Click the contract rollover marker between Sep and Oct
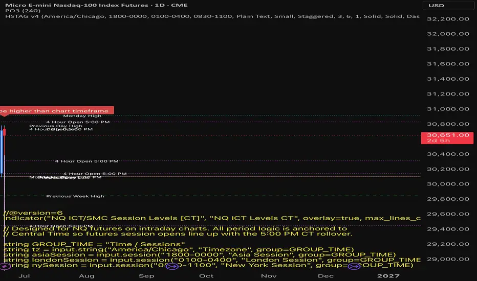The height and width of the screenshot is (281, 477). click(x=172, y=266)
